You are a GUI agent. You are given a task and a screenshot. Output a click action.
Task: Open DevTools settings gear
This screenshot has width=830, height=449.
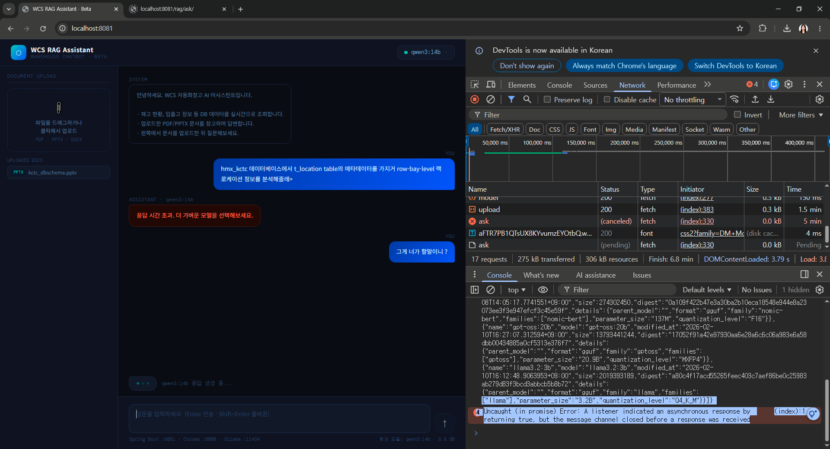pyautogui.click(x=788, y=85)
